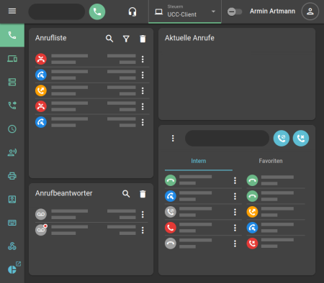The width and height of the screenshot is (324, 283).
Task: Click the first missed call icon in Anrufliste
Action: [x=41, y=59]
